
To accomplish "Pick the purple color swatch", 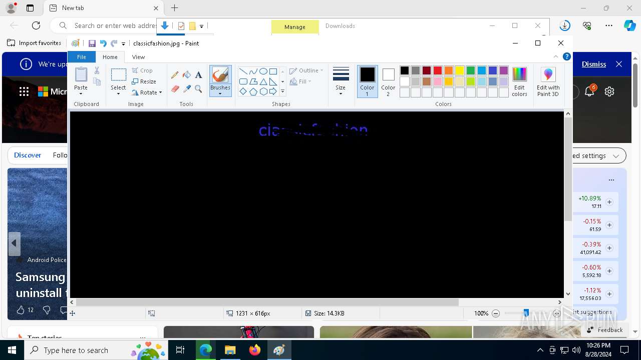I will click(x=504, y=70).
